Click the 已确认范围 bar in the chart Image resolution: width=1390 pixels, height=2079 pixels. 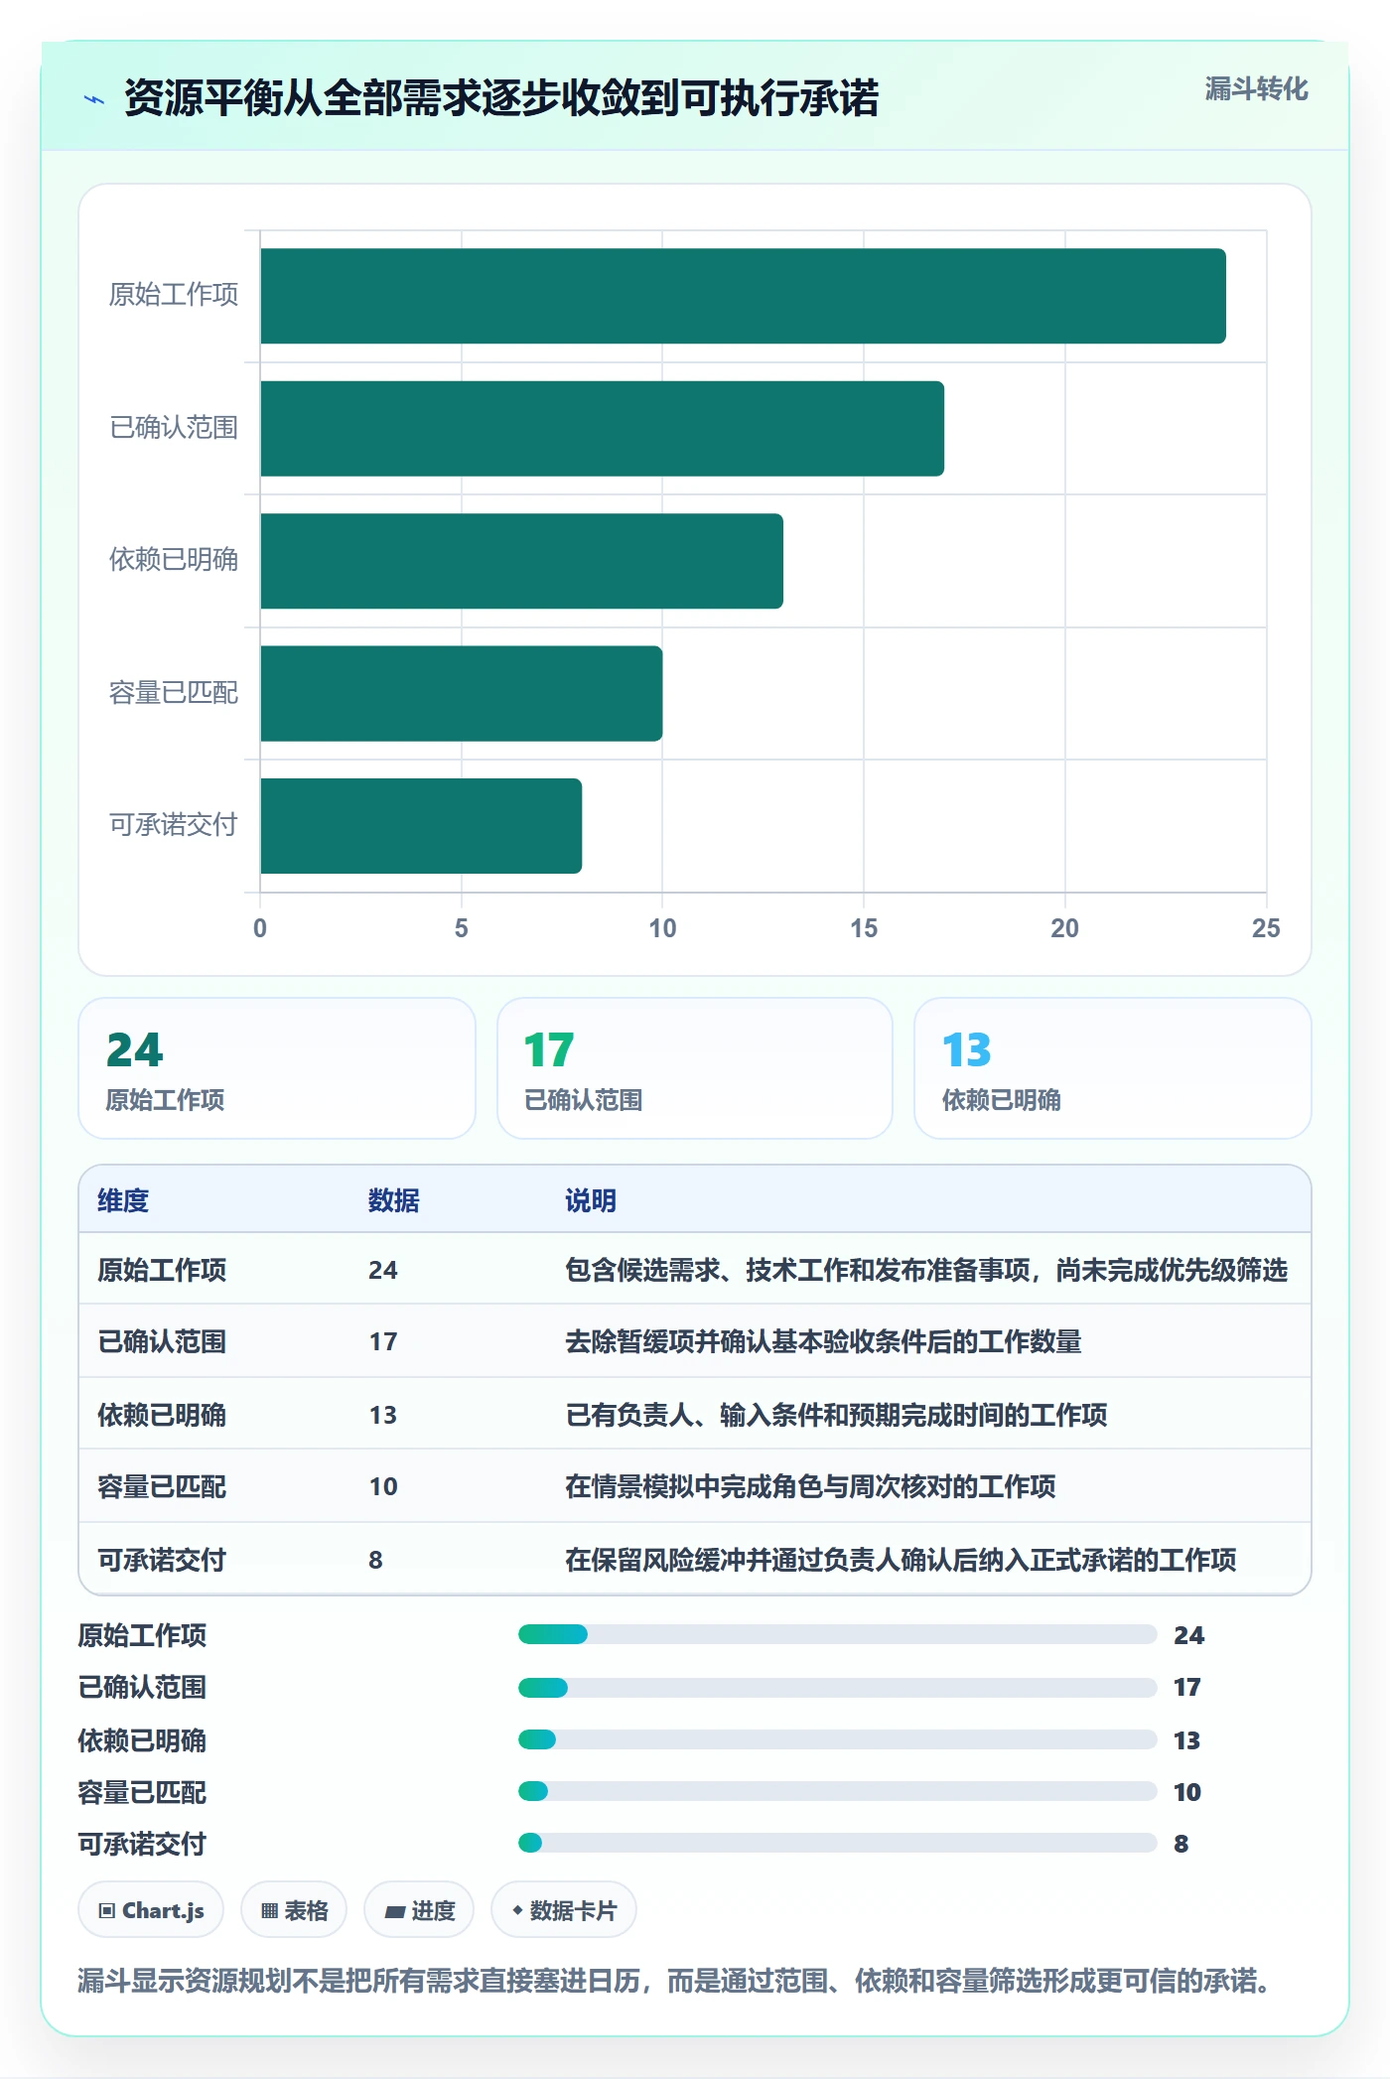(602, 429)
